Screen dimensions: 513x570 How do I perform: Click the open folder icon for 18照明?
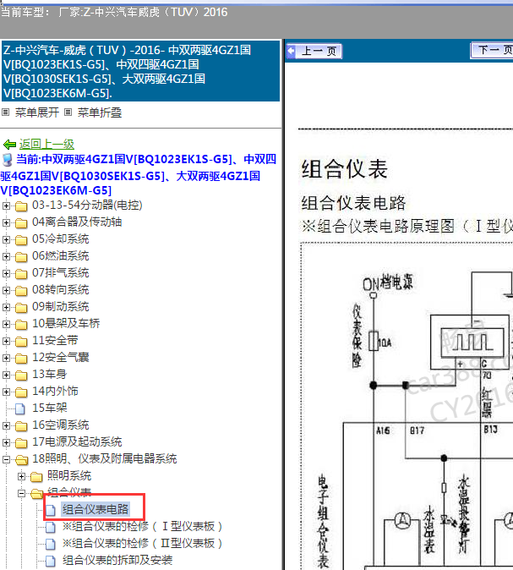[21, 460]
